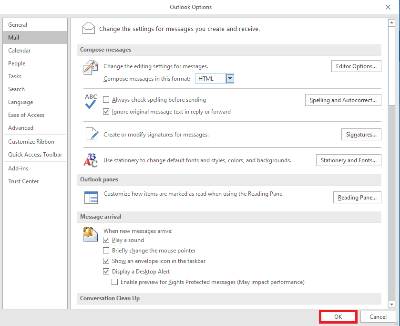Image resolution: width=400 pixels, height=326 pixels.
Task: Select the Mail options category
Action: click(35, 38)
